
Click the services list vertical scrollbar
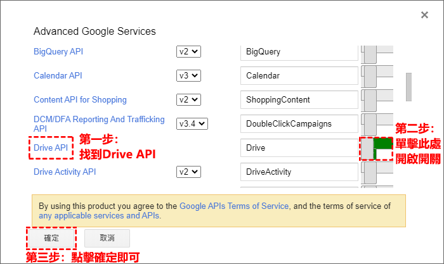[408, 87]
